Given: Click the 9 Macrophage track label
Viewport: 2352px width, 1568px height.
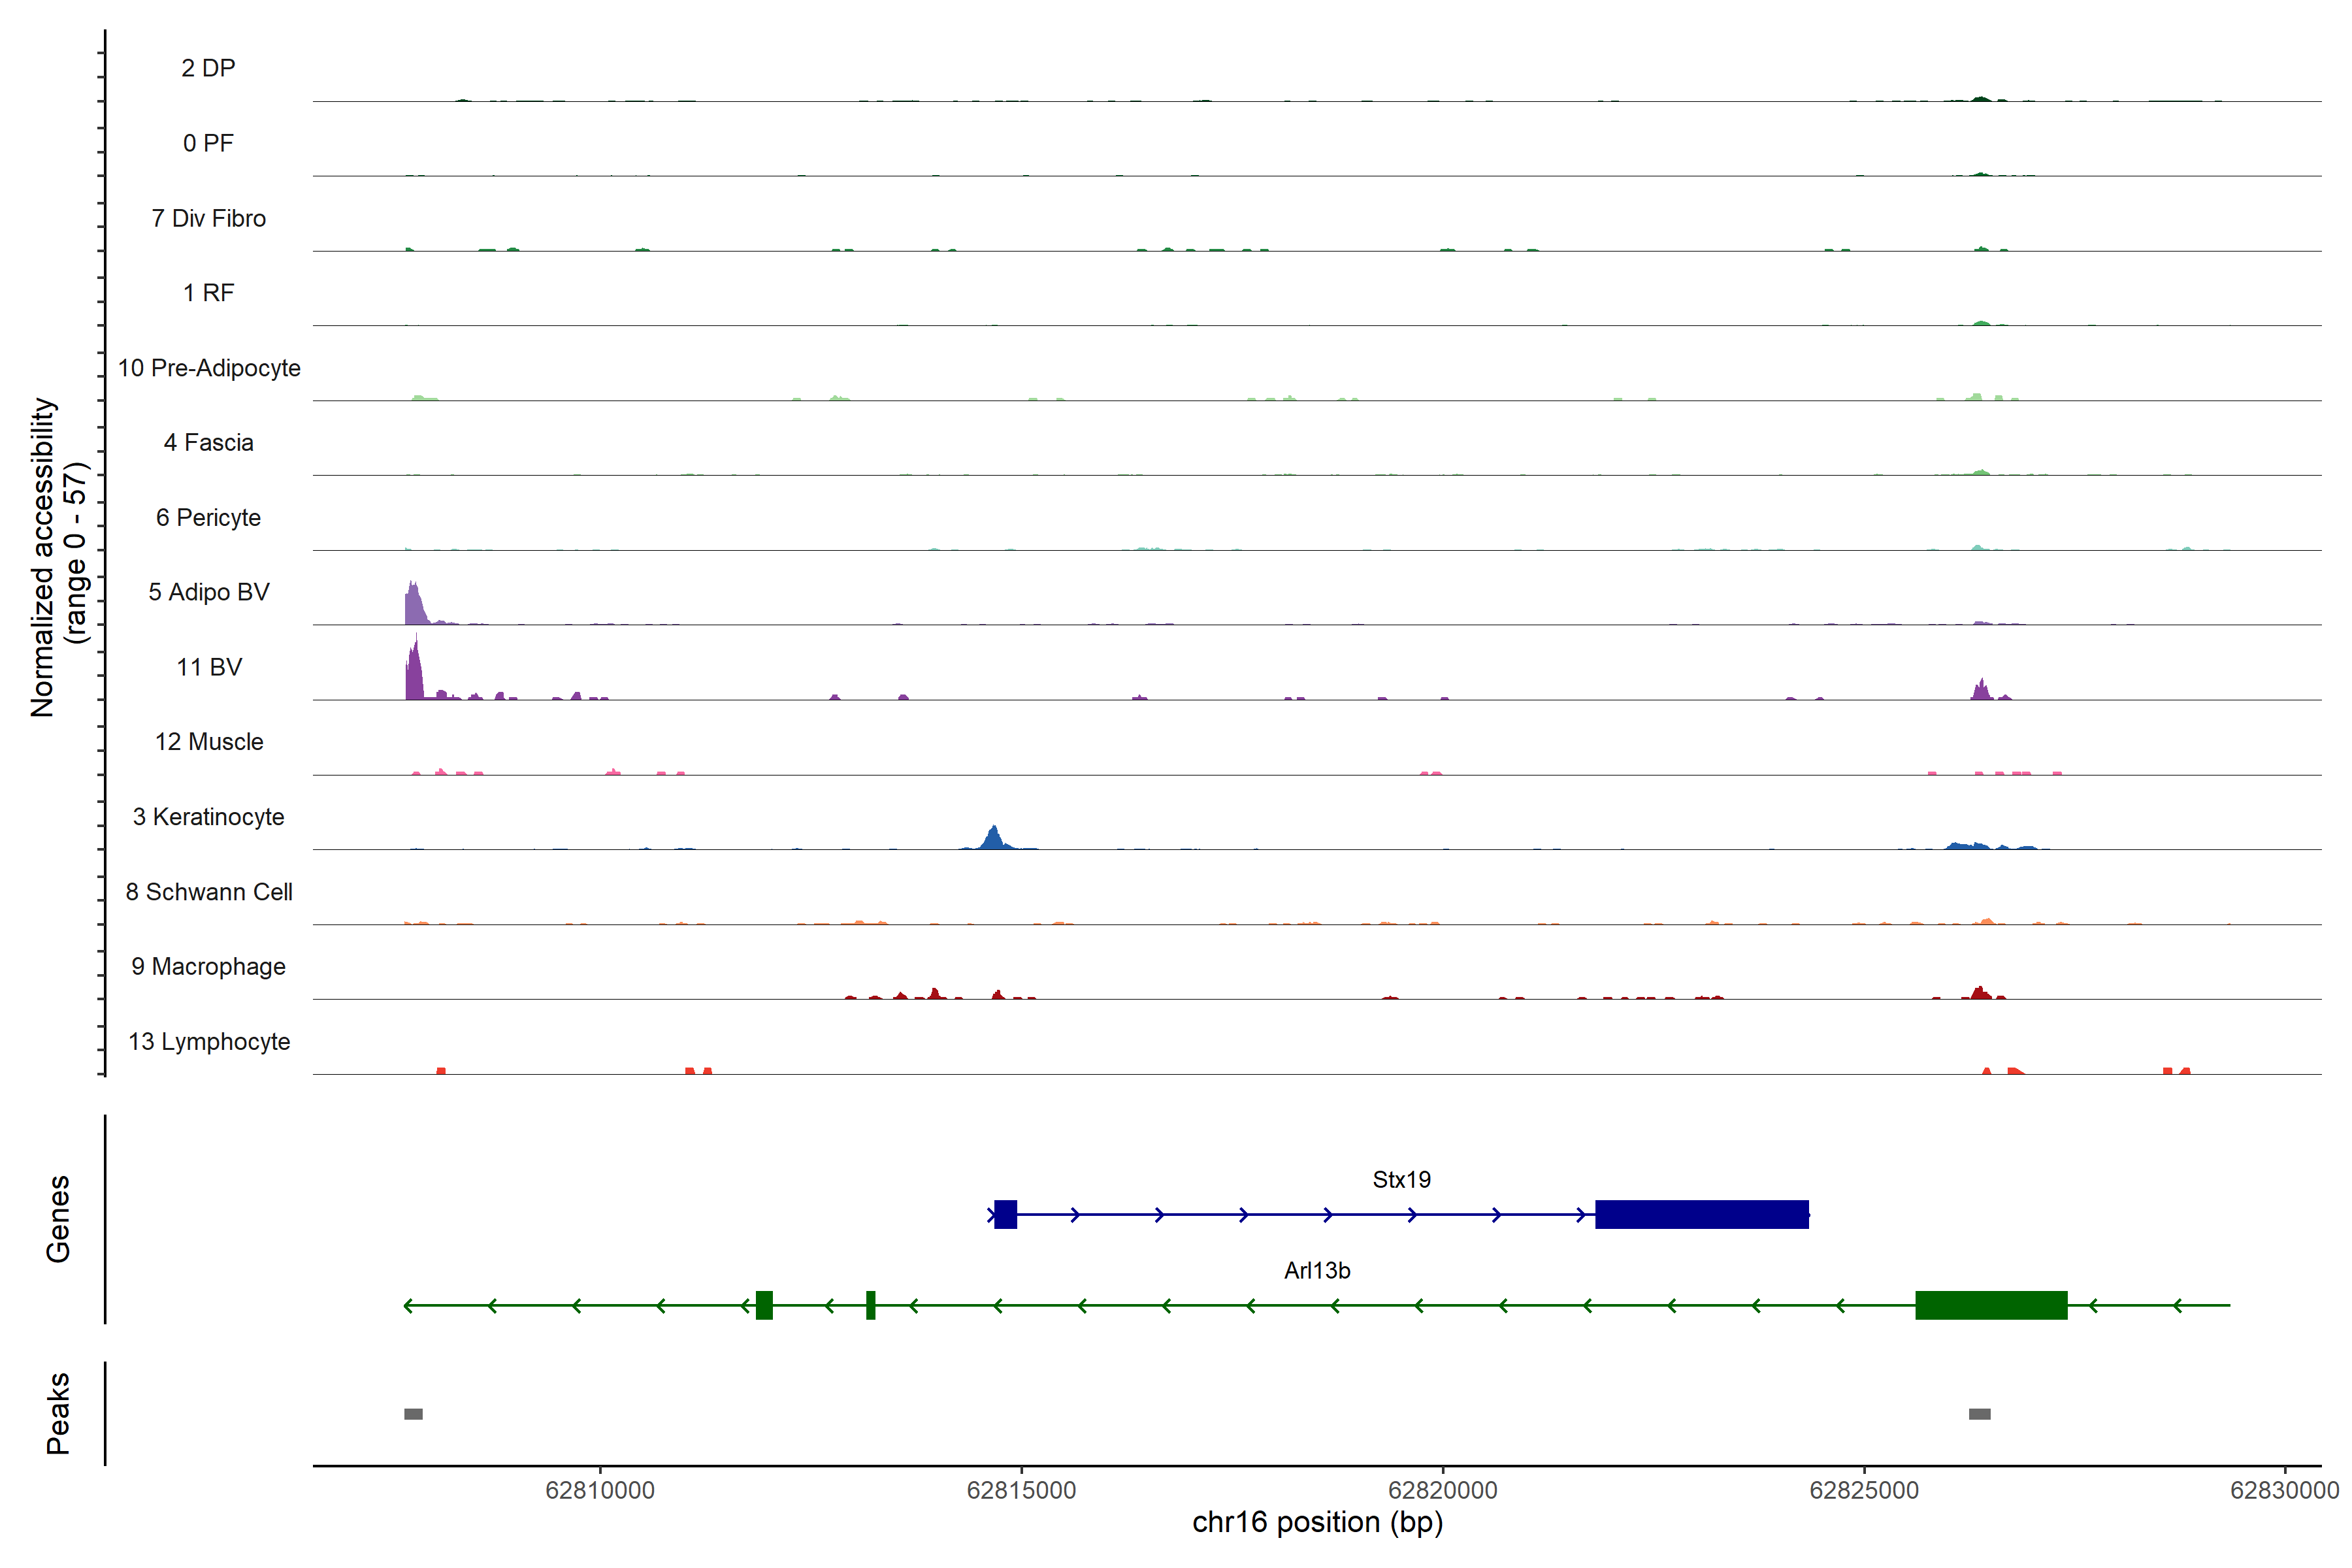Looking at the screenshot, I should 208,967.
